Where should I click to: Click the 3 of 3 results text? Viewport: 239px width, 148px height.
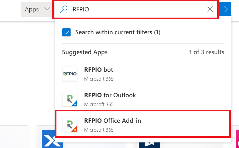click(x=206, y=52)
